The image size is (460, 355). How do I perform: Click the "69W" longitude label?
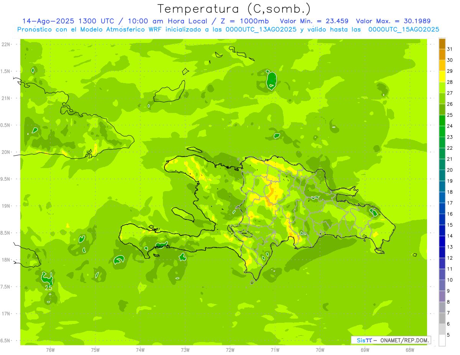tap(365, 350)
